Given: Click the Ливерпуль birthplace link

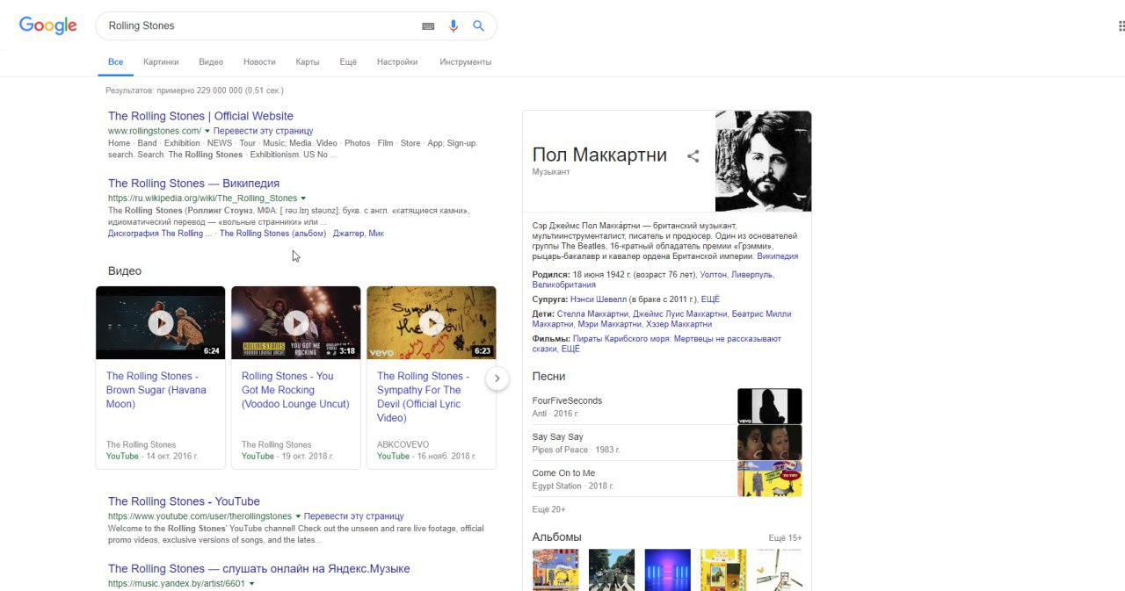Looking at the screenshot, I should click(751, 275).
